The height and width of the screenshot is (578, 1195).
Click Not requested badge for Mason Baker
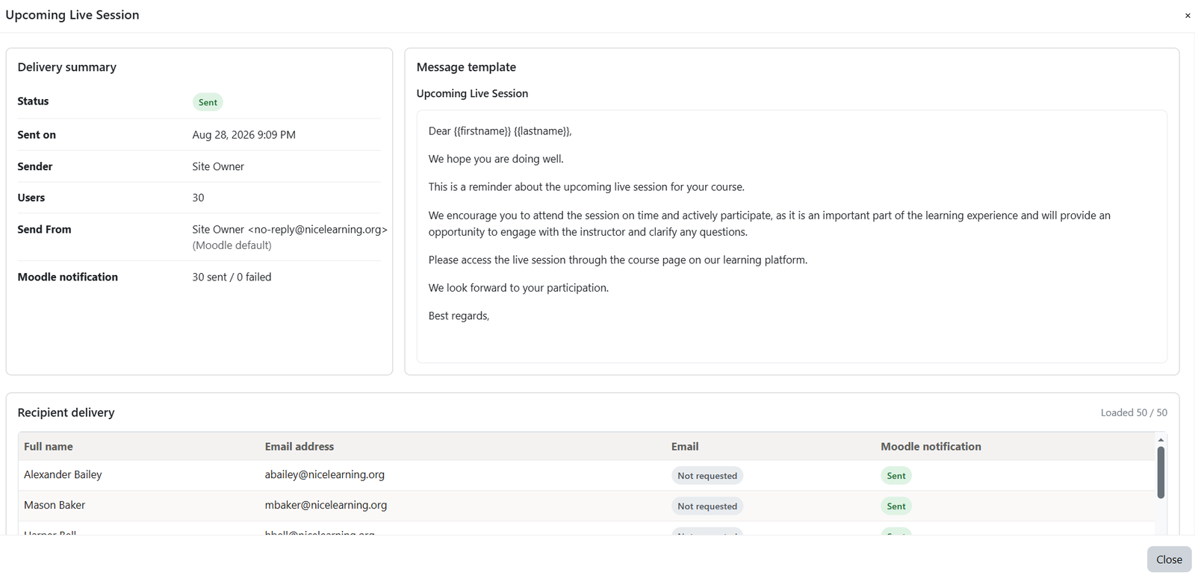click(707, 506)
